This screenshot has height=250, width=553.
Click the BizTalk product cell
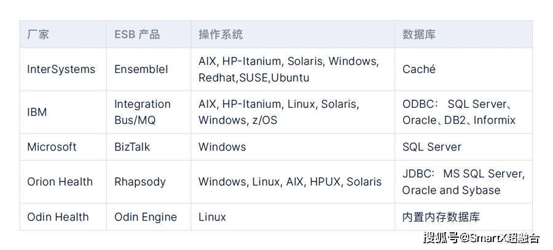(149, 147)
